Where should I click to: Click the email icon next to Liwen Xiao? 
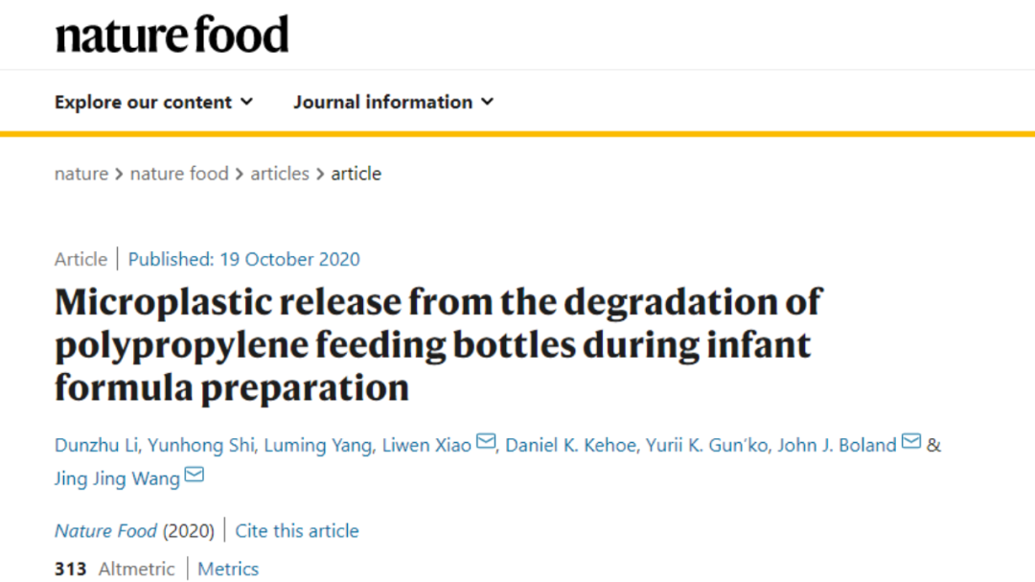tap(486, 441)
